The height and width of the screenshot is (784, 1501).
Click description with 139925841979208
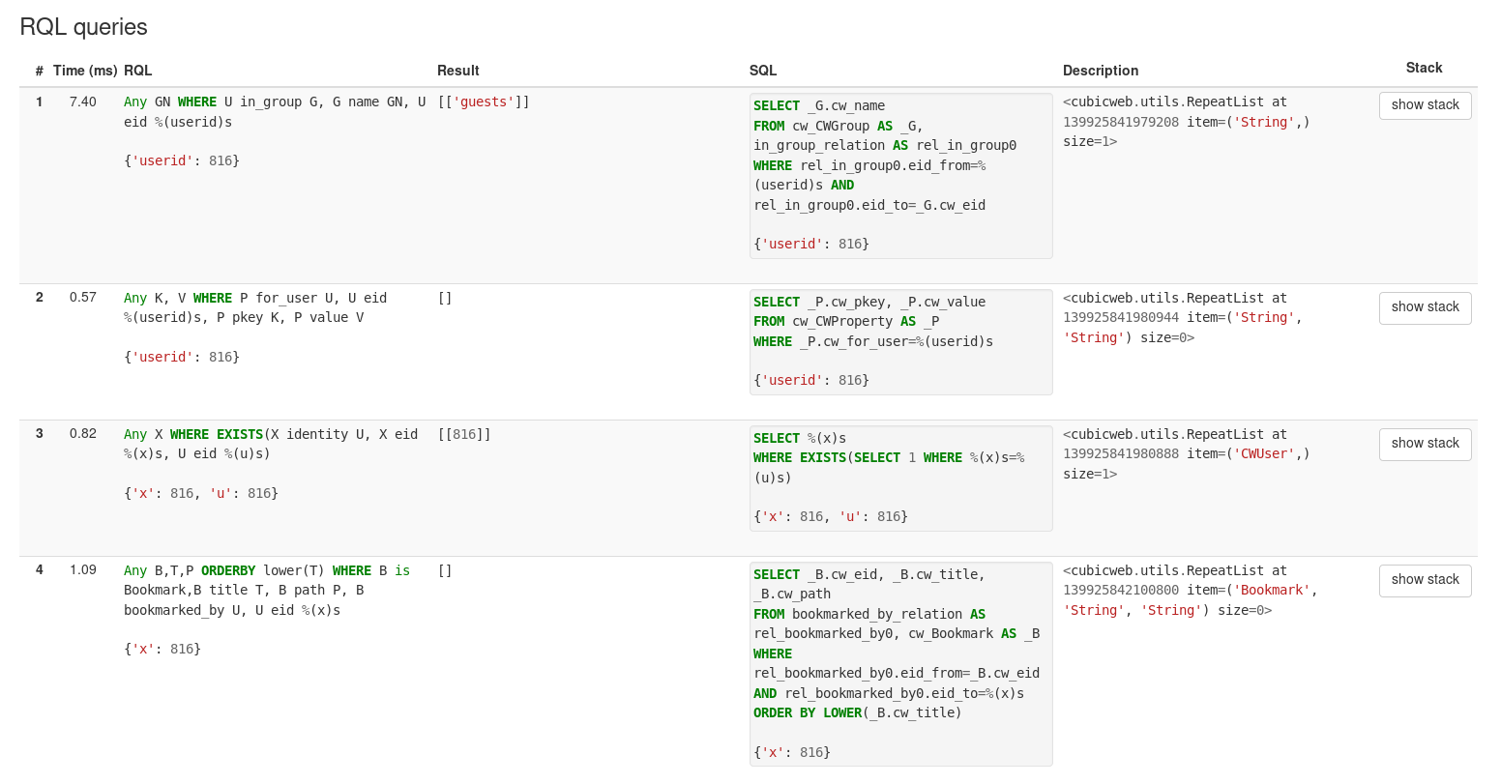click(1187, 122)
